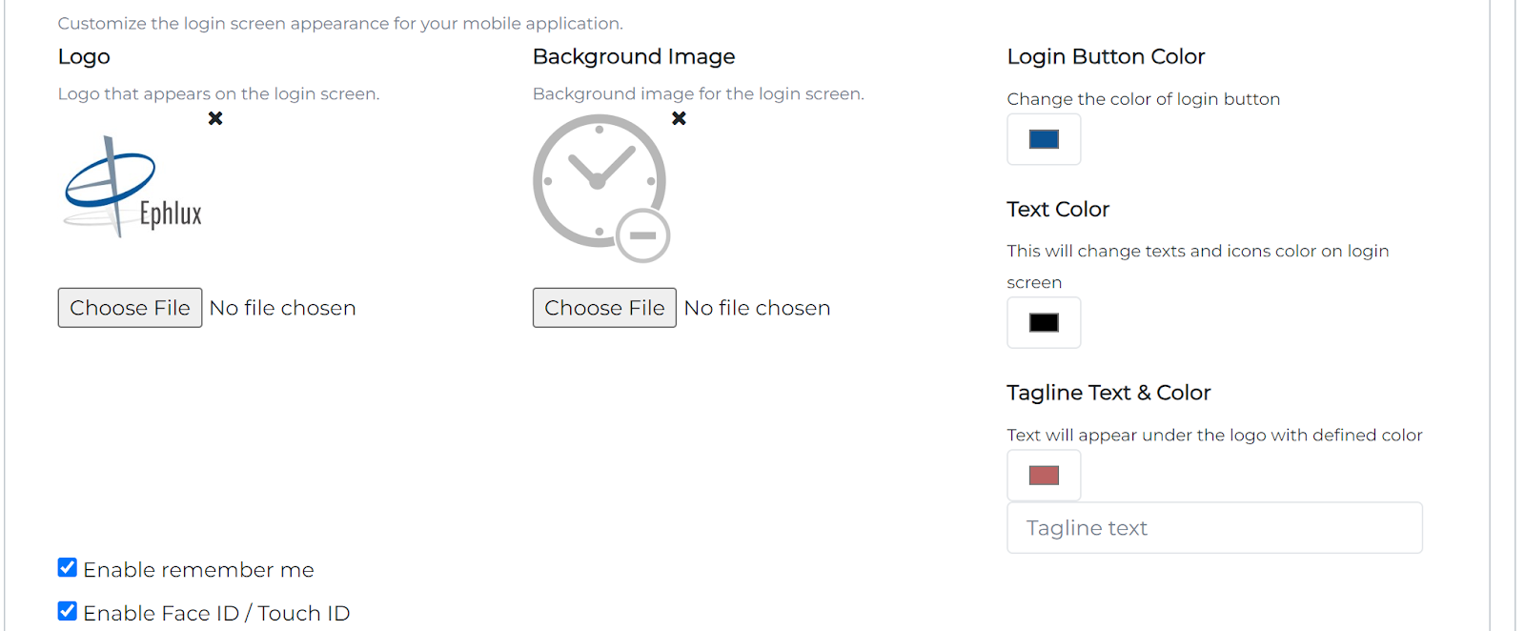
Task: Uncheck the Enable remember me checkbox
Action: coord(68,568)
